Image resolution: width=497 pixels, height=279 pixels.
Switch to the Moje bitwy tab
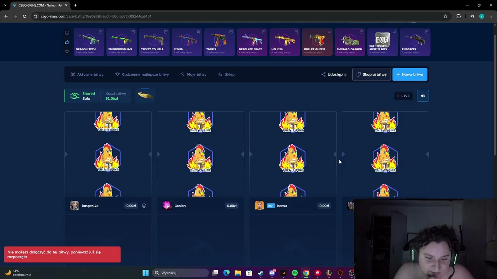pyautogui.click(x=193, y=74)
